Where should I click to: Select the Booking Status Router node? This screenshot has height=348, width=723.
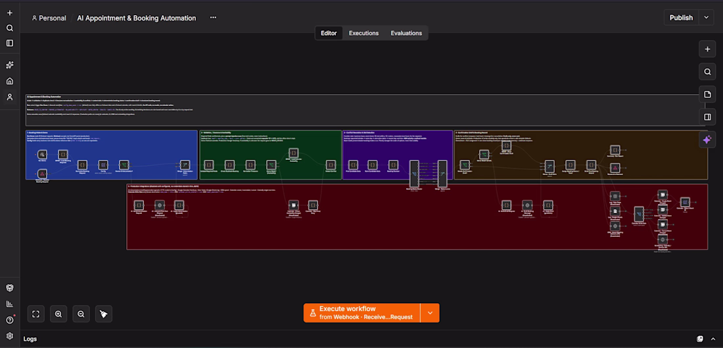414,174
